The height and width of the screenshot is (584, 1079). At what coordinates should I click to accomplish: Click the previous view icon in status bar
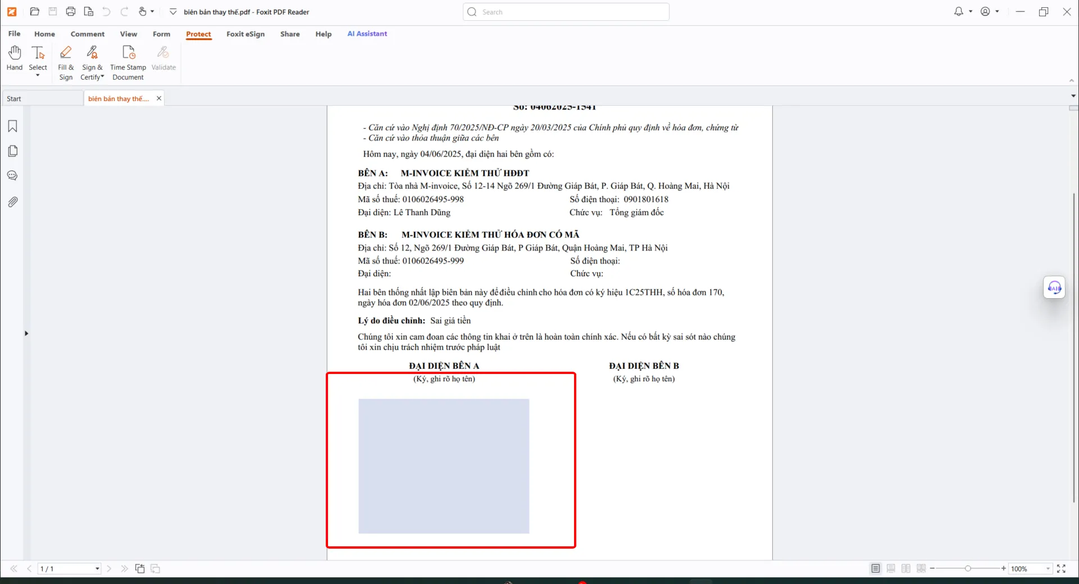point(140,569)
